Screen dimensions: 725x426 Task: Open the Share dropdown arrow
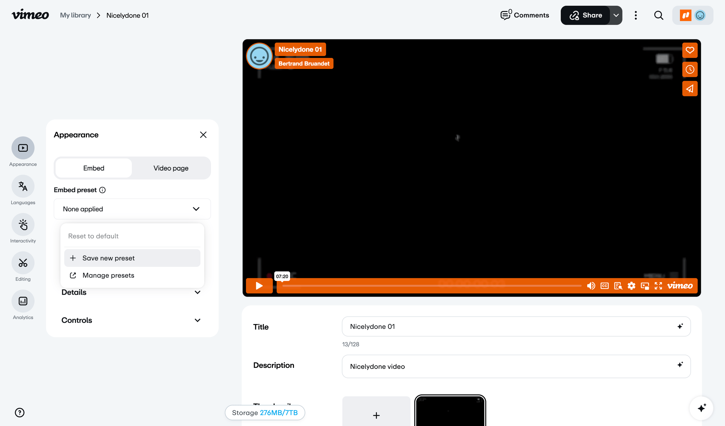(616, 15)
